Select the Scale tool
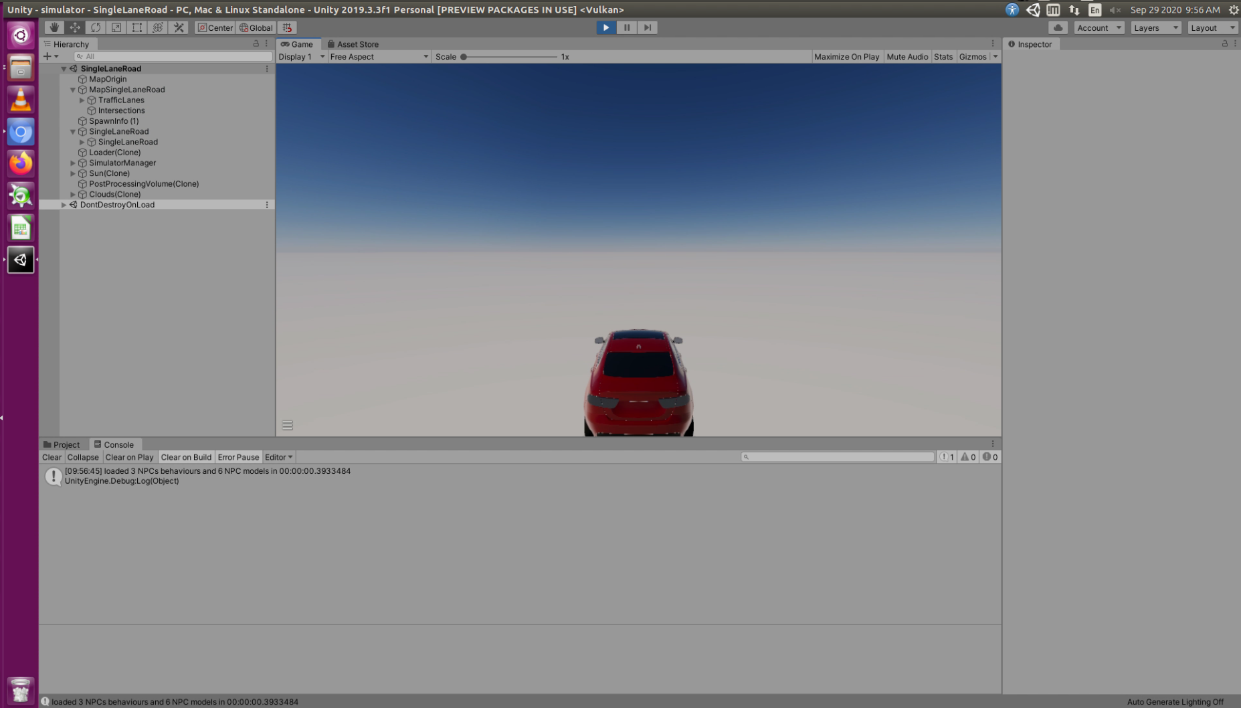Image resolution: width=1241 pixels, height=708 pixels. [116, 27]
